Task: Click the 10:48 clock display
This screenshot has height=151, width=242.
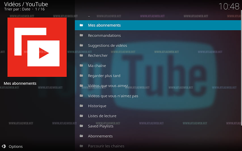Action: click(x=229, y=7)
